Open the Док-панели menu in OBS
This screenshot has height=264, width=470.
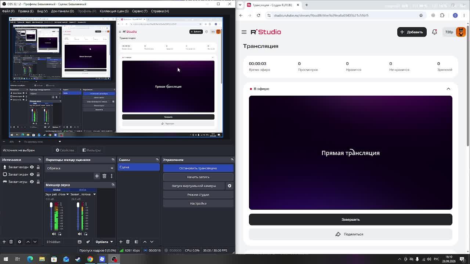tap(62, 11)
